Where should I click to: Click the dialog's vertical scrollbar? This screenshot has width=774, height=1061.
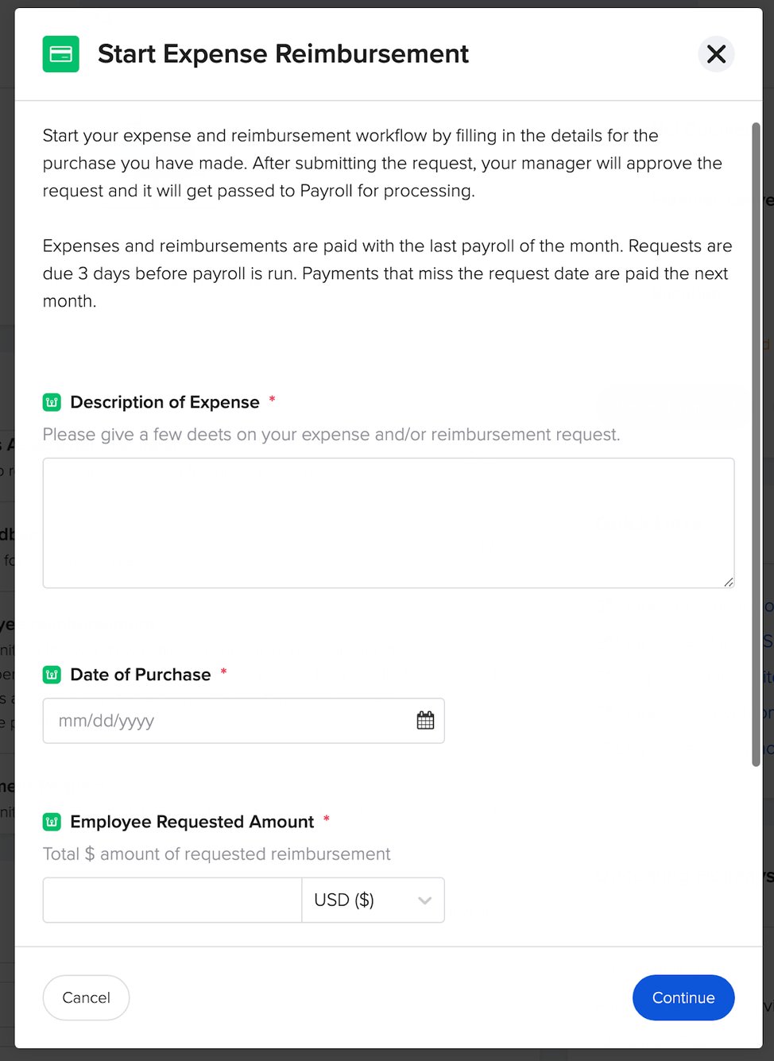(x=756, y=445)
